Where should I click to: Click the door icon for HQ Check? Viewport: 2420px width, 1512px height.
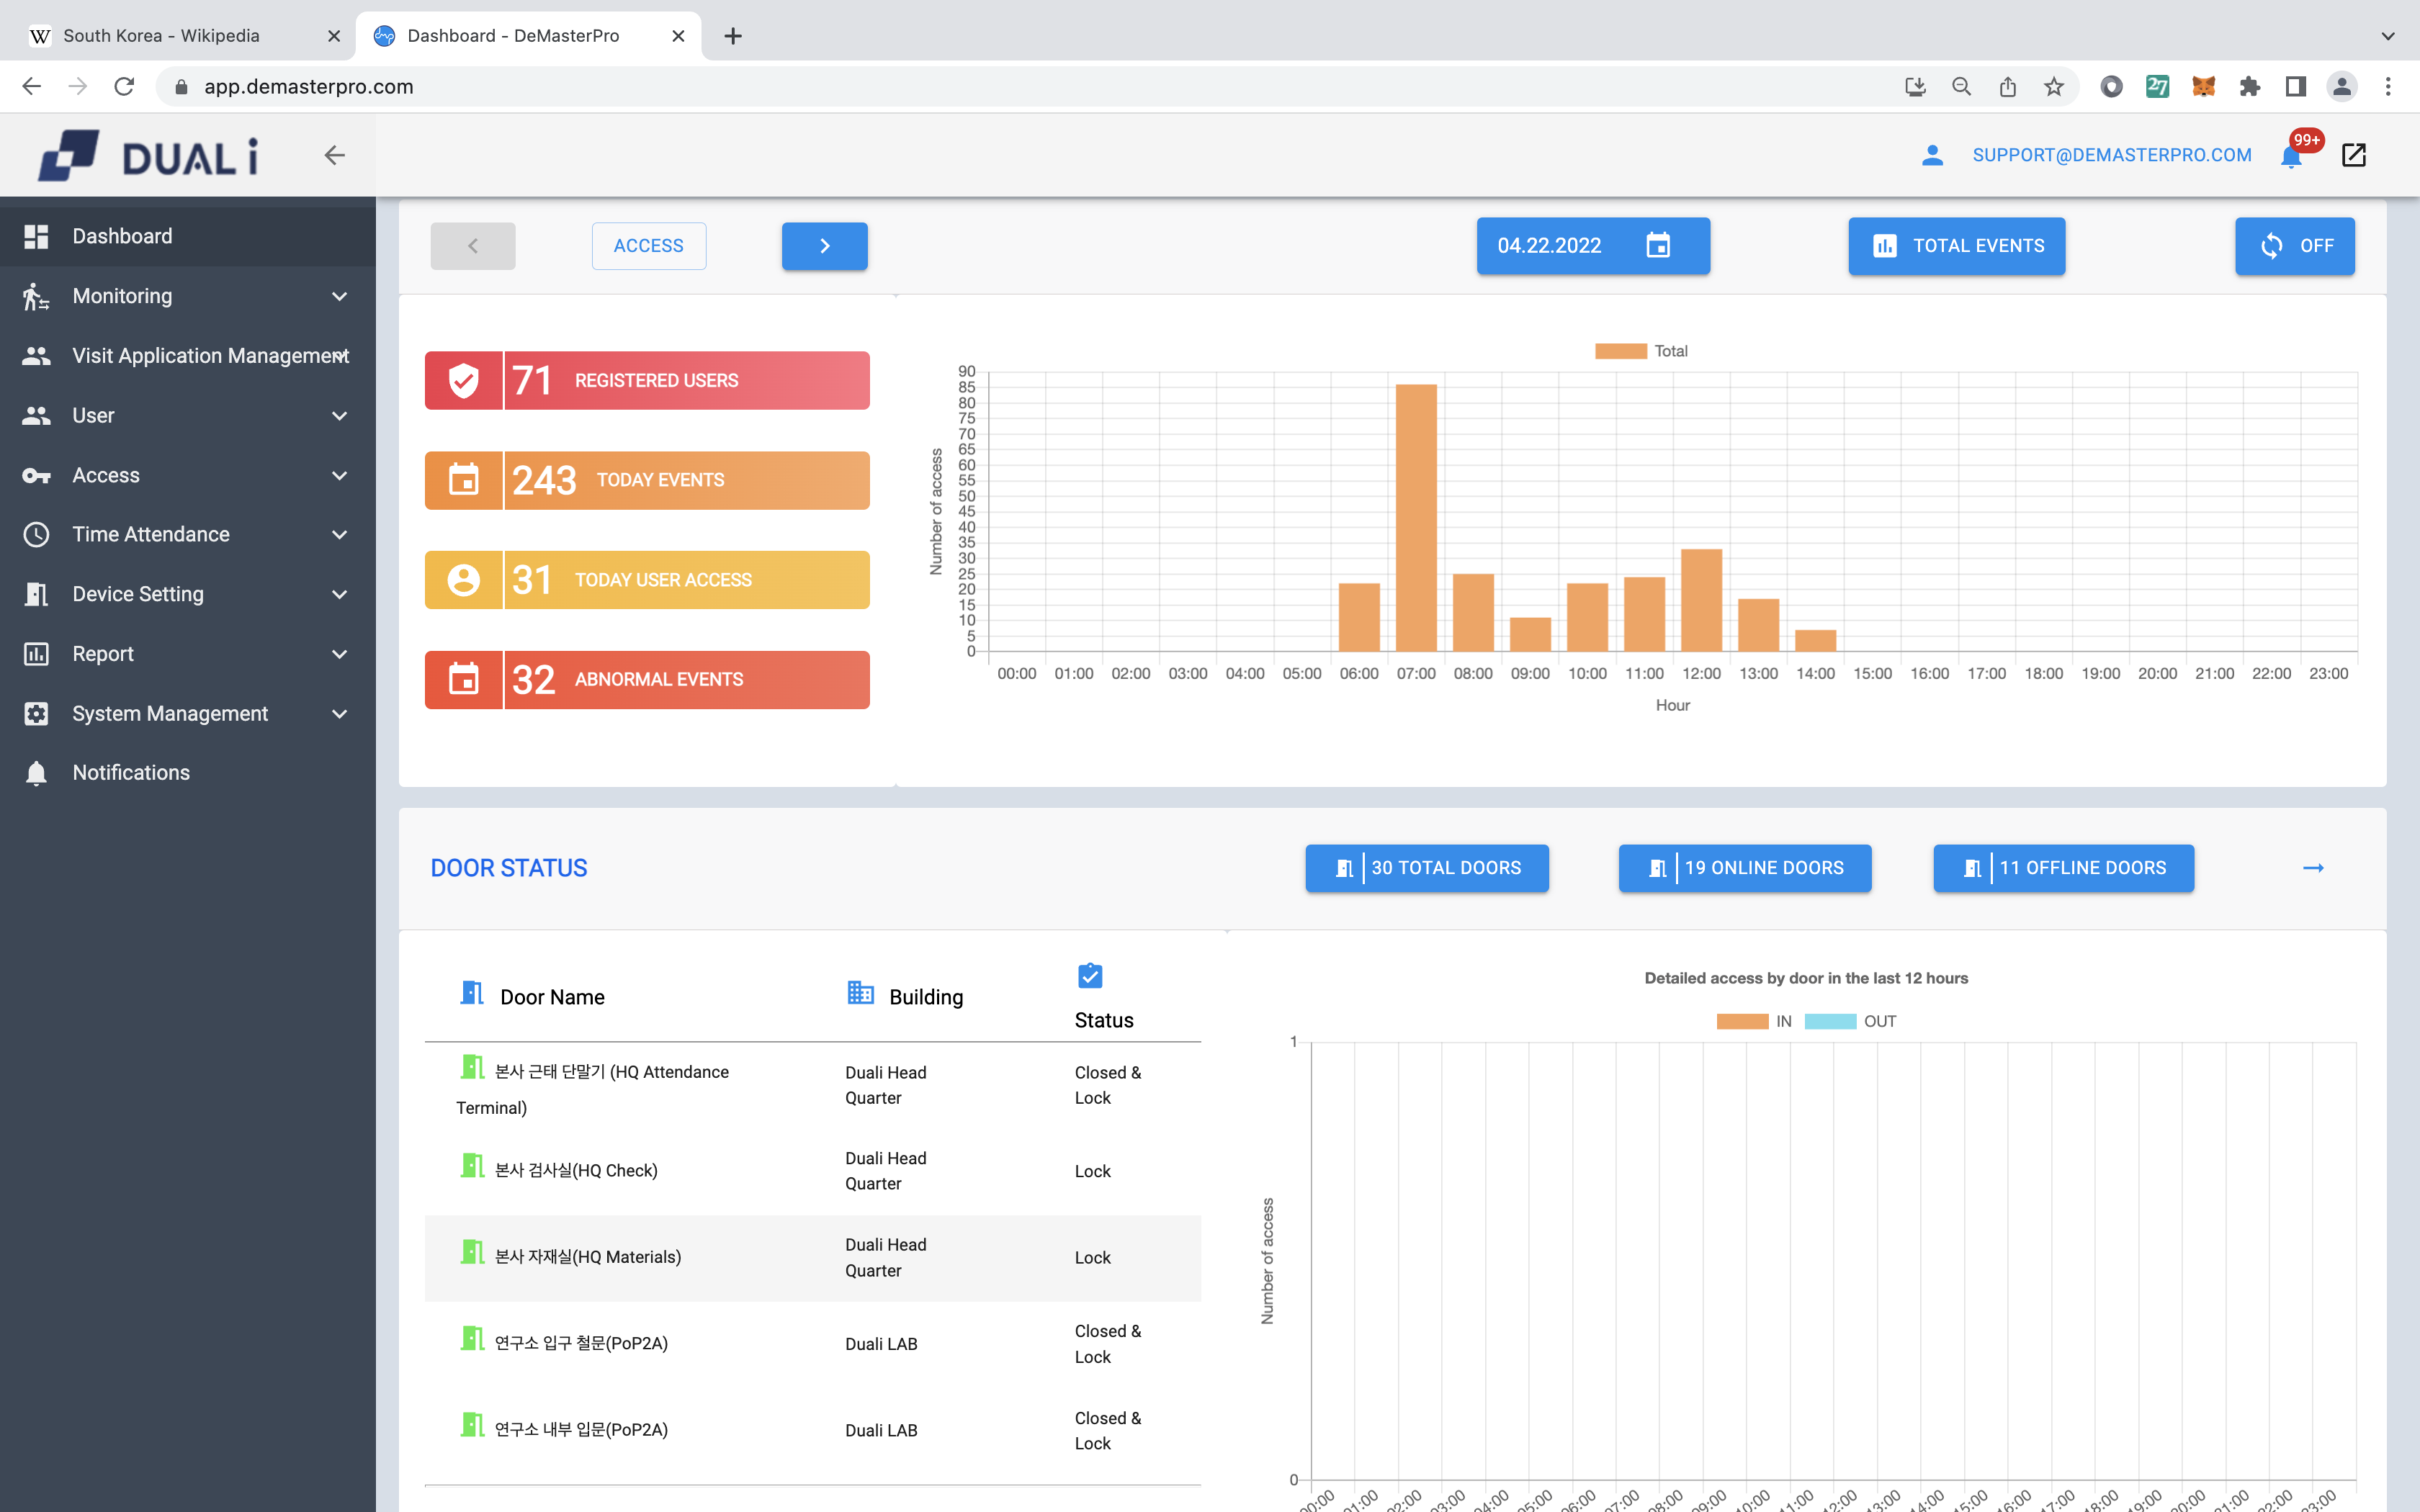point(472,1165)
